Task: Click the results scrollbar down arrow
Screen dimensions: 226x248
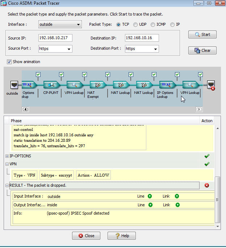Action: pyautogui.click(x=218, y=227)
